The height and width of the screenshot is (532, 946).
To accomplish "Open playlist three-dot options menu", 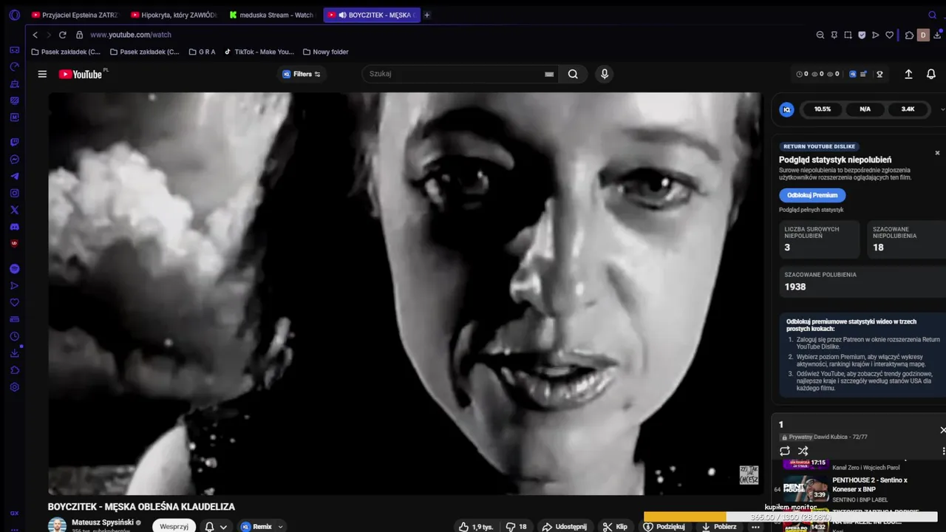I will [943, 451].
